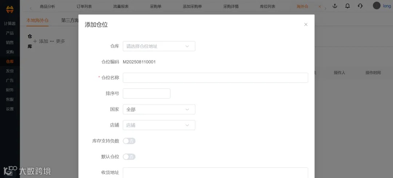Select the 第三方海 sub-tab
The width and height of the screenshot is (393, 178).
click(70, 20)
